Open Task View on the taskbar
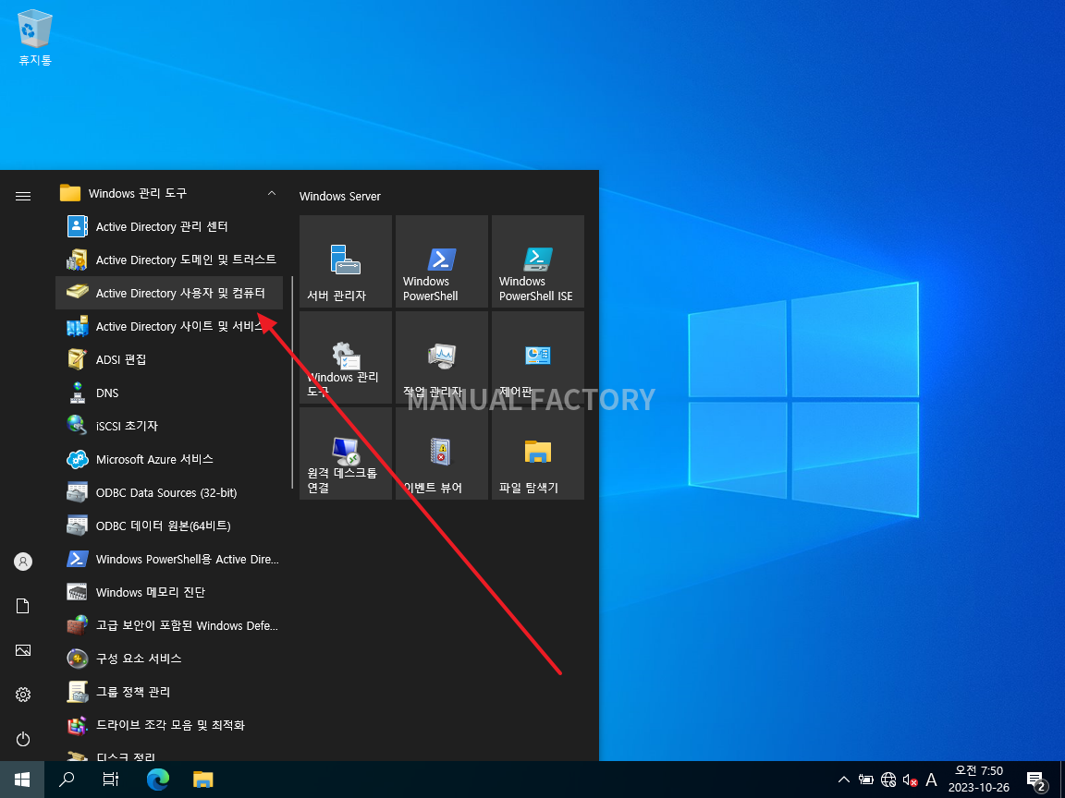The width and height of the screenshot is (1065, 798). pos(111,779)
